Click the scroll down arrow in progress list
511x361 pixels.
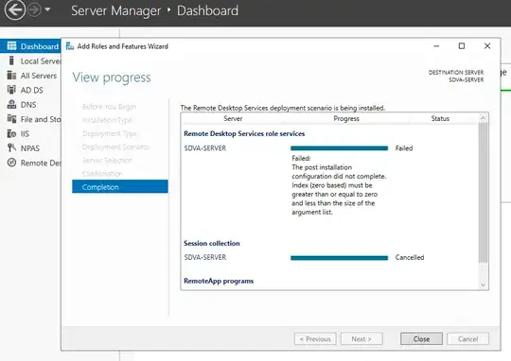(484, 285)
